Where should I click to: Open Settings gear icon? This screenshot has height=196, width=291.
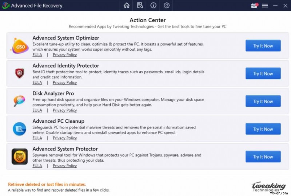[167, 5]
